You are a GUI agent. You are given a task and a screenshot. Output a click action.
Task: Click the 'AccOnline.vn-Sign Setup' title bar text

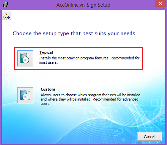click(83, 5)
